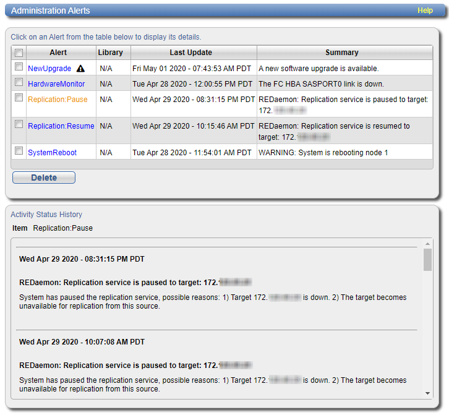Open the HardwareMonitor alert link
Image resolution: width=449 pixels, height=415 pixels.
tap(56, 83)
